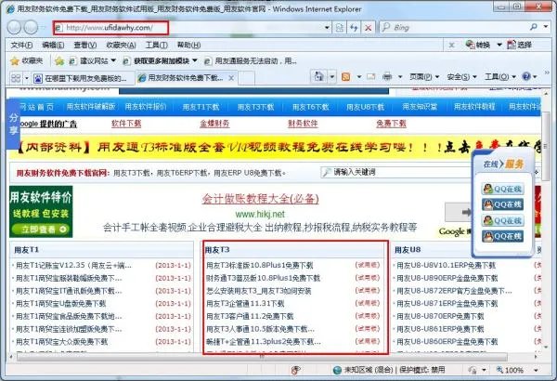Click the red Stop loading icon
This screenshot has height=381, width=557.
tap(369, 27)
